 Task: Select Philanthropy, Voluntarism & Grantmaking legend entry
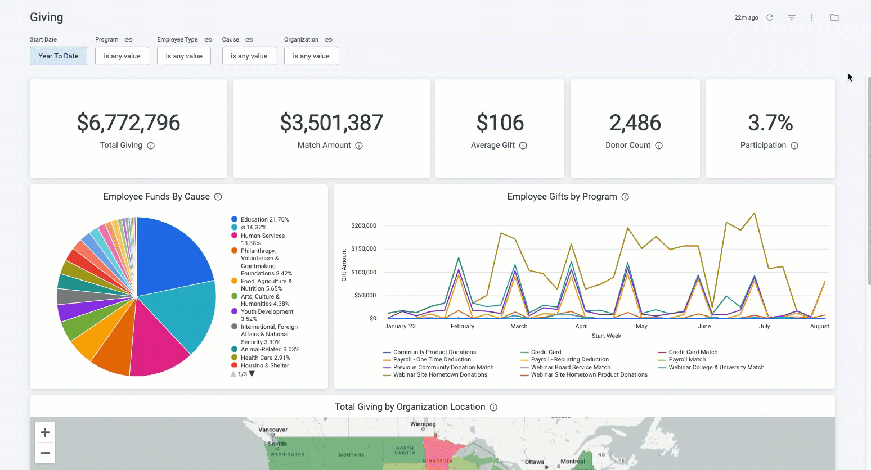(x=262, y=262)
